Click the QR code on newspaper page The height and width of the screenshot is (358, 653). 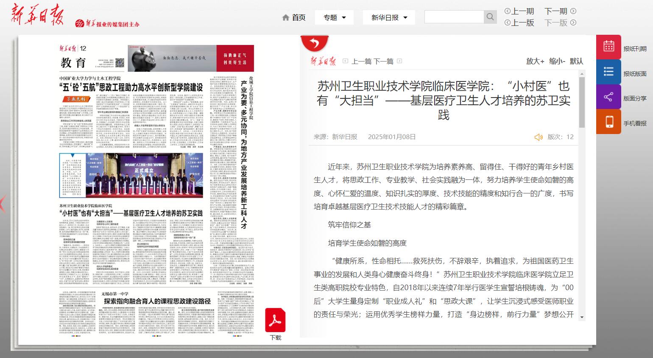120,63
